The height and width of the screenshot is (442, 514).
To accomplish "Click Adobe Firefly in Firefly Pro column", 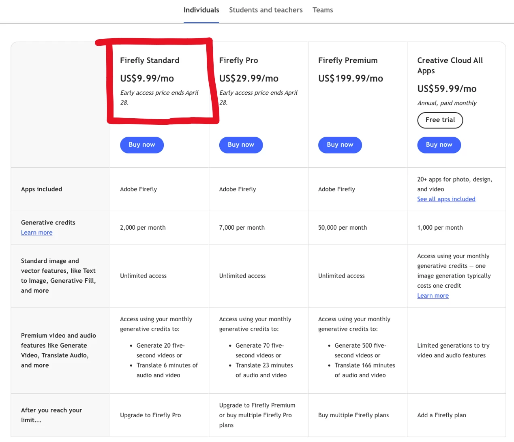I will click(x=238, y=189).
